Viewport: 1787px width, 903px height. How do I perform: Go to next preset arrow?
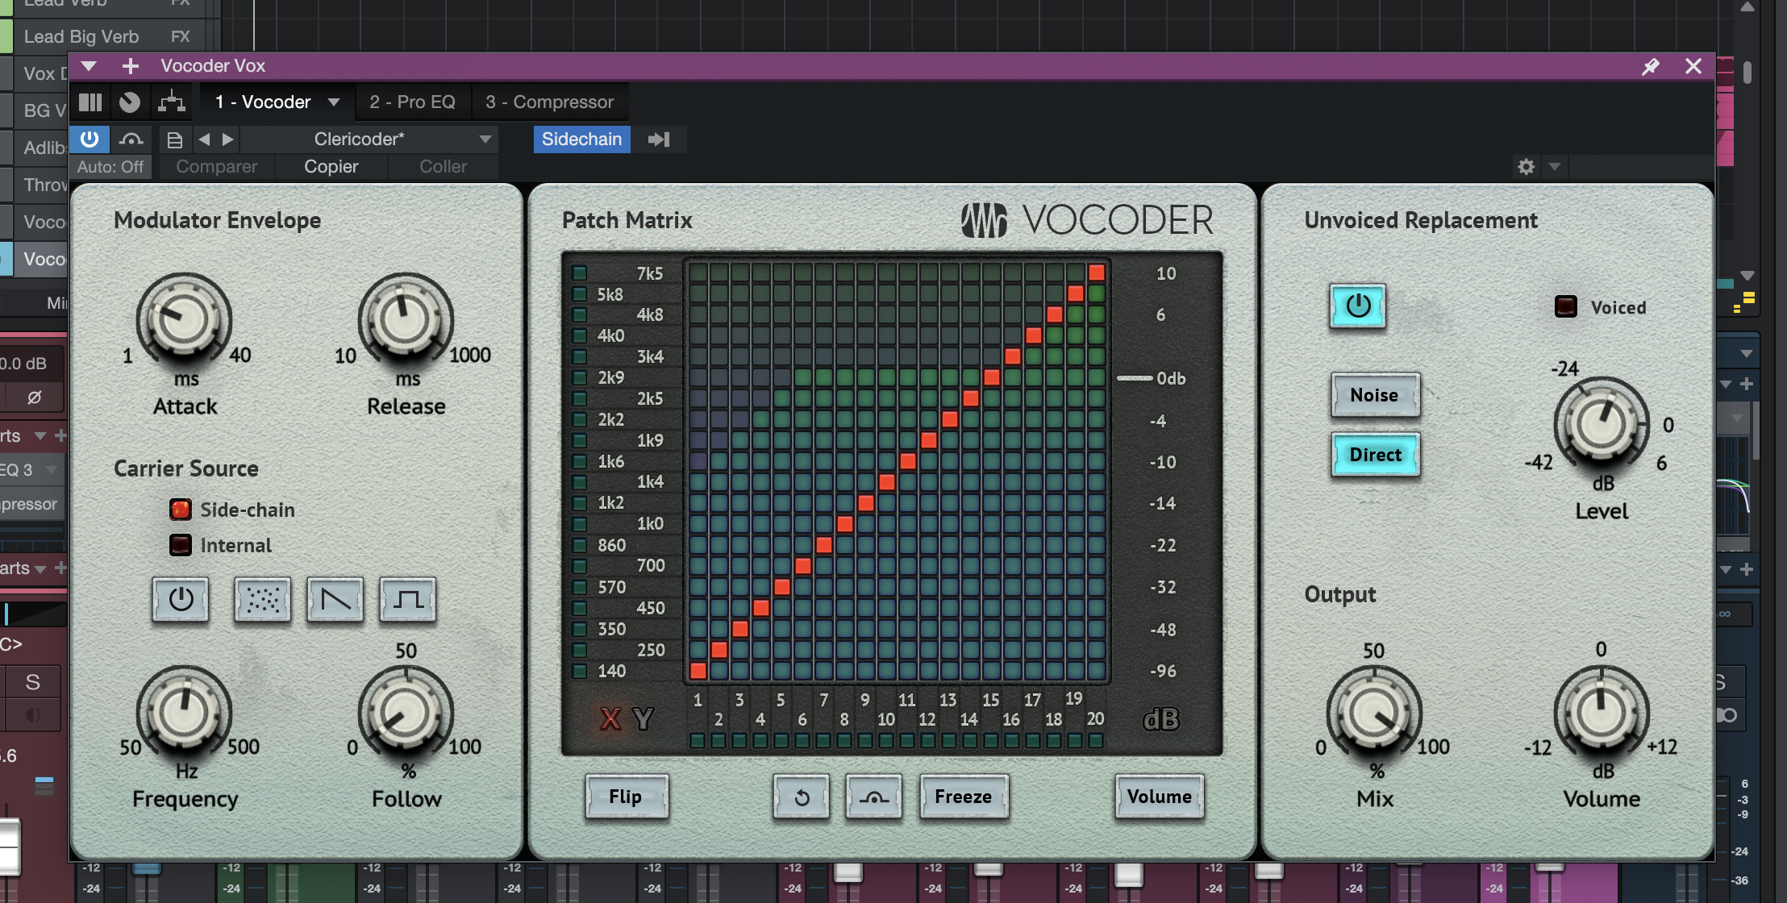coord(228,139)
